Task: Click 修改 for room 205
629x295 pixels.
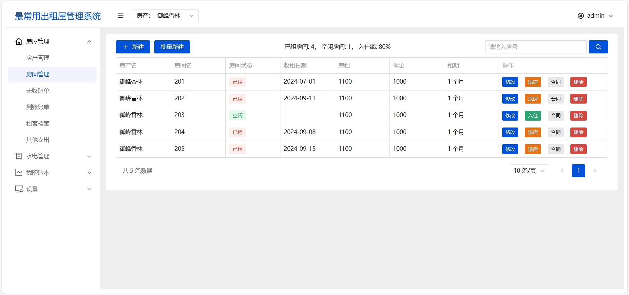Action: click(510, 149)
